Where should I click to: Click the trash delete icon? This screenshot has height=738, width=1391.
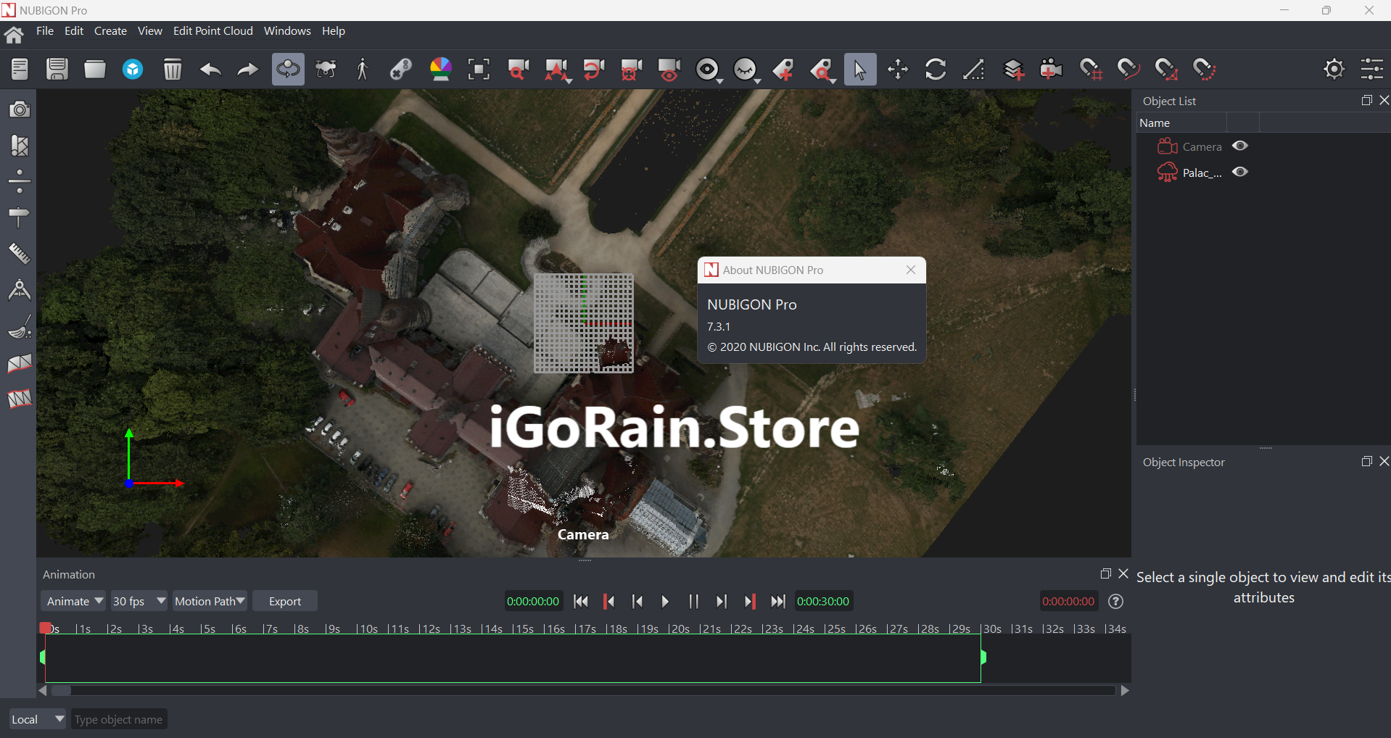[x=172, y=69]
